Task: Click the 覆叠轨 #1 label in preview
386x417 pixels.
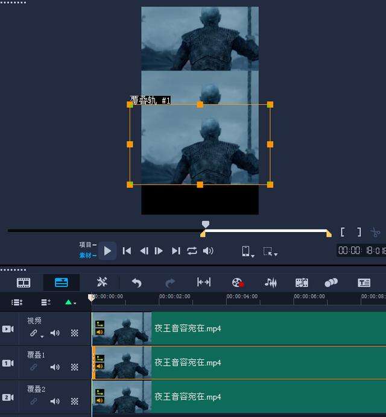Action: pyautogui.click(x=150, y=100)
